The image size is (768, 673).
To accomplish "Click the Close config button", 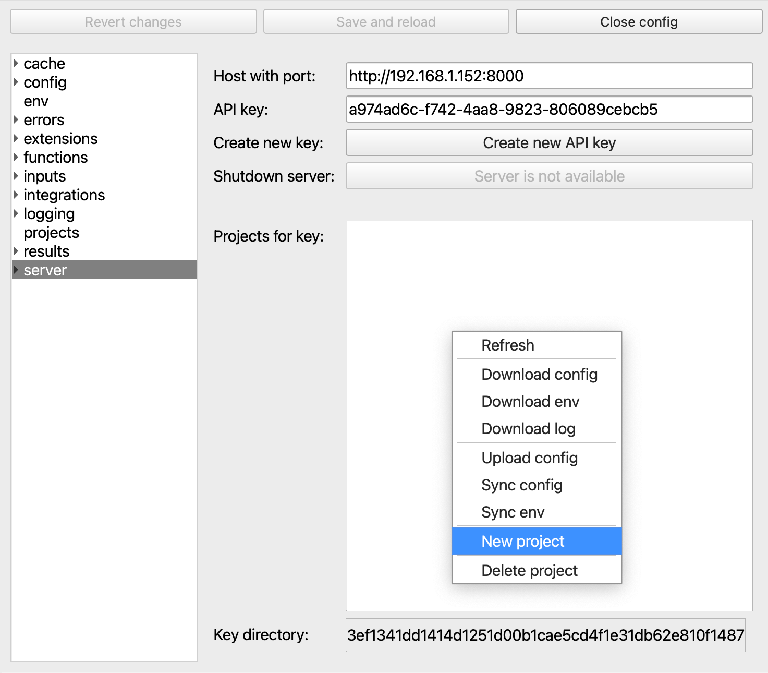I will point(639,22).
